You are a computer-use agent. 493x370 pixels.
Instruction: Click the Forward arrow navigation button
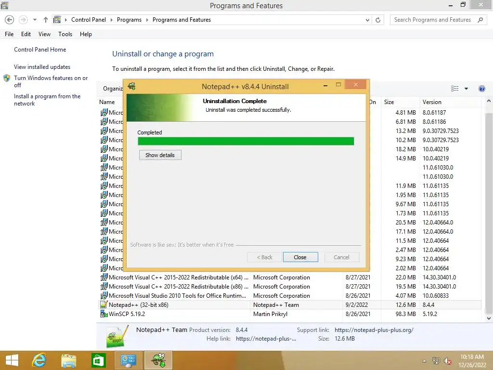tap(23, 20)
